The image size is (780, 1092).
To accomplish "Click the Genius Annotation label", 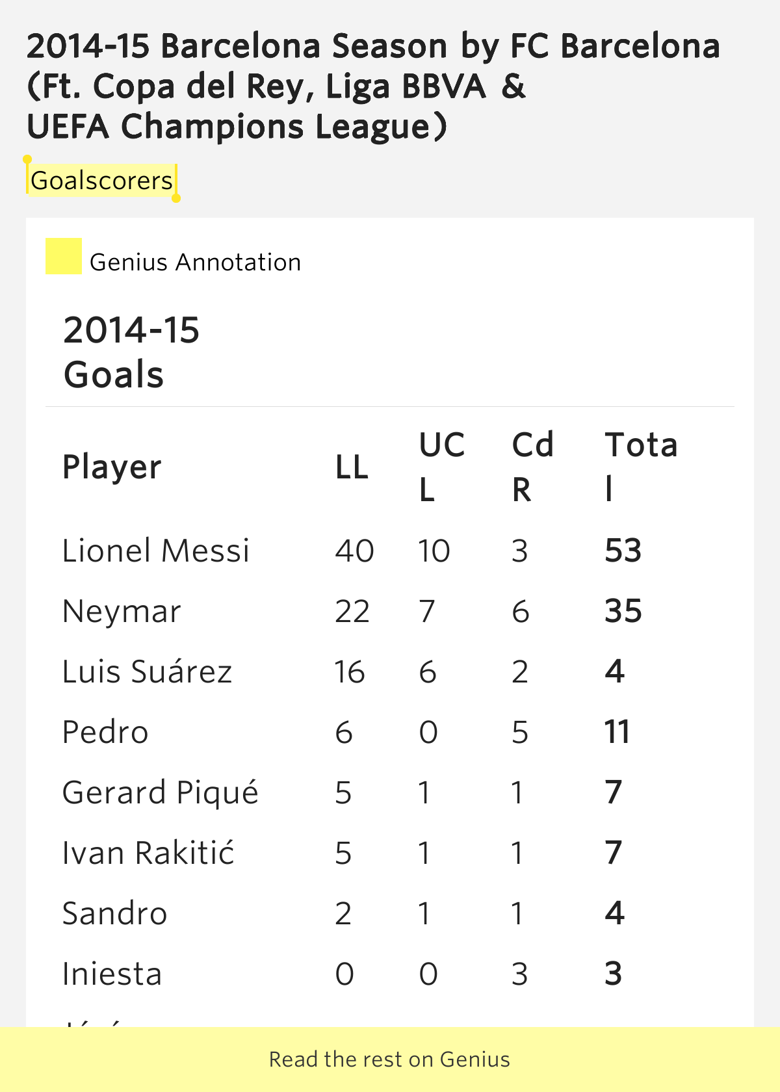I will 195,263.
